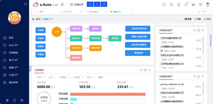
Task: Click the 配置 button
Action: click(x=188, y=19)
